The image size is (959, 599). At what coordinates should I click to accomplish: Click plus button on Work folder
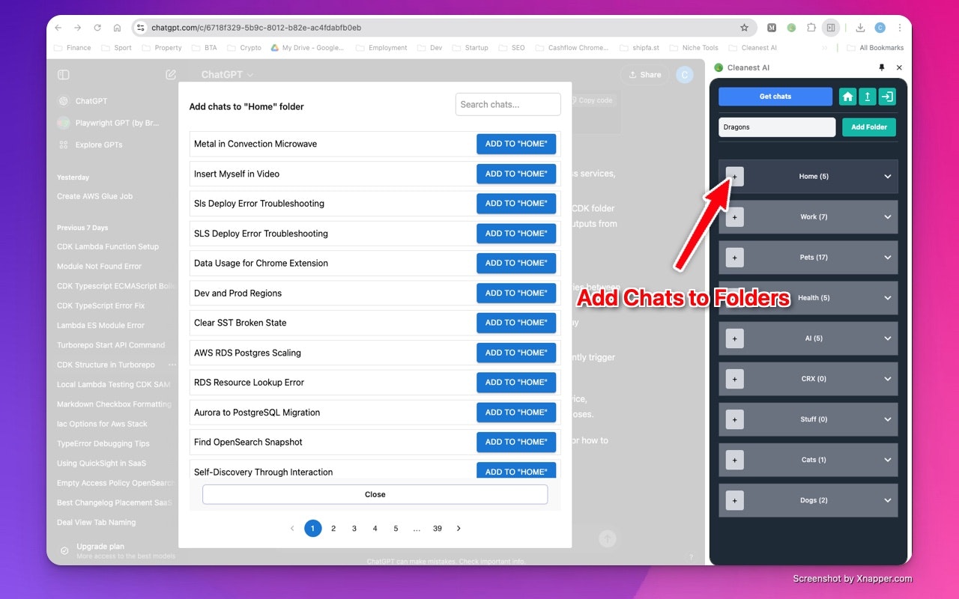coord(734,217)
